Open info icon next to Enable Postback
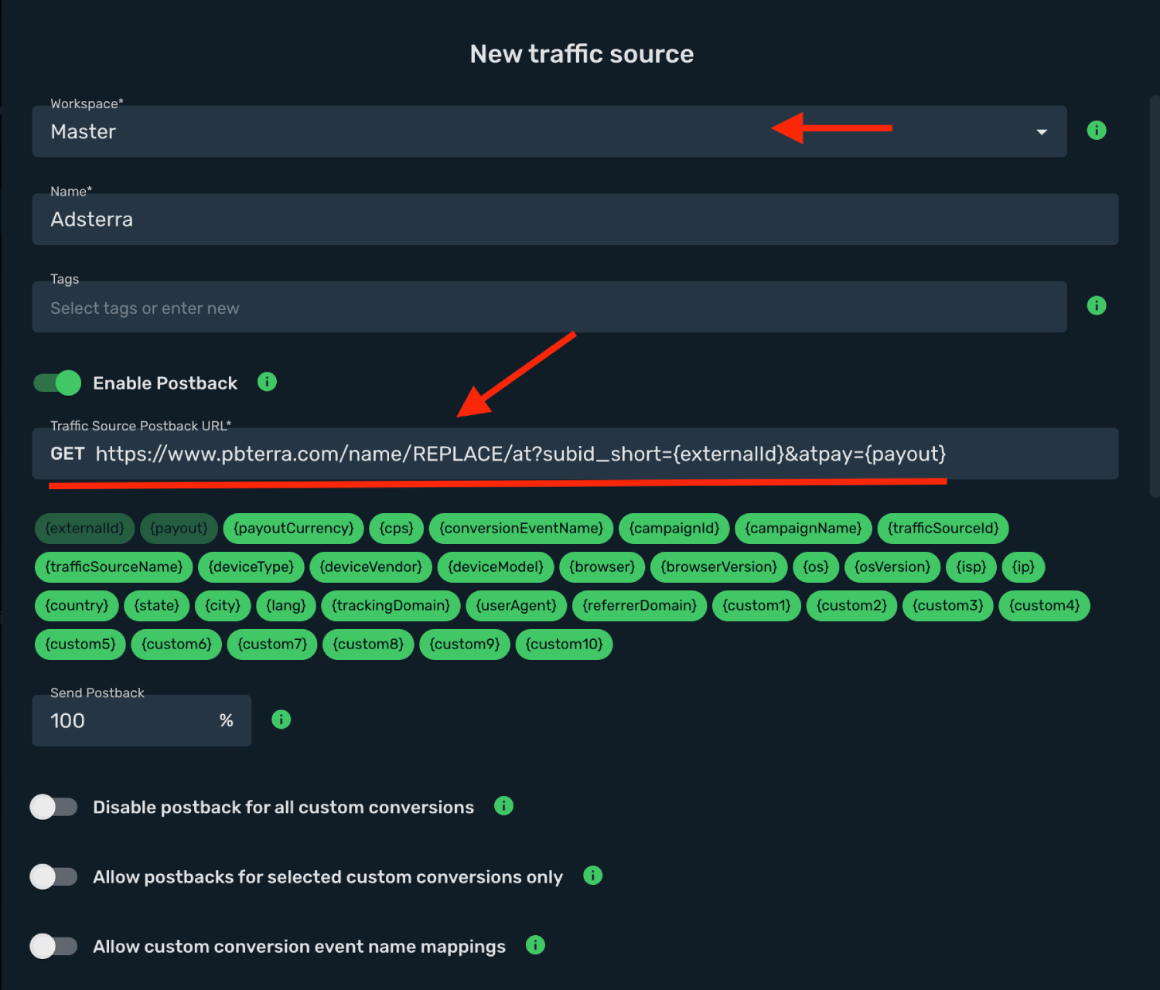 [267, 382]
